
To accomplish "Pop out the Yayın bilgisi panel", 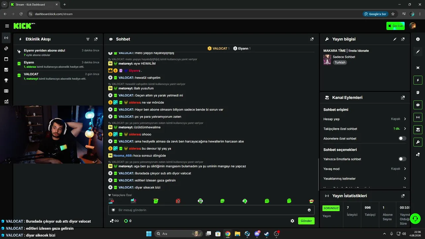I will [403, 39].
